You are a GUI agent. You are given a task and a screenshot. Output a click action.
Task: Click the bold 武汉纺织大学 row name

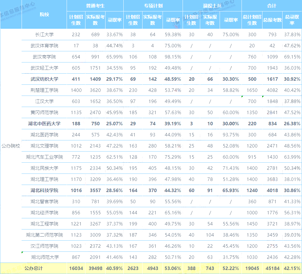point(44,79)
